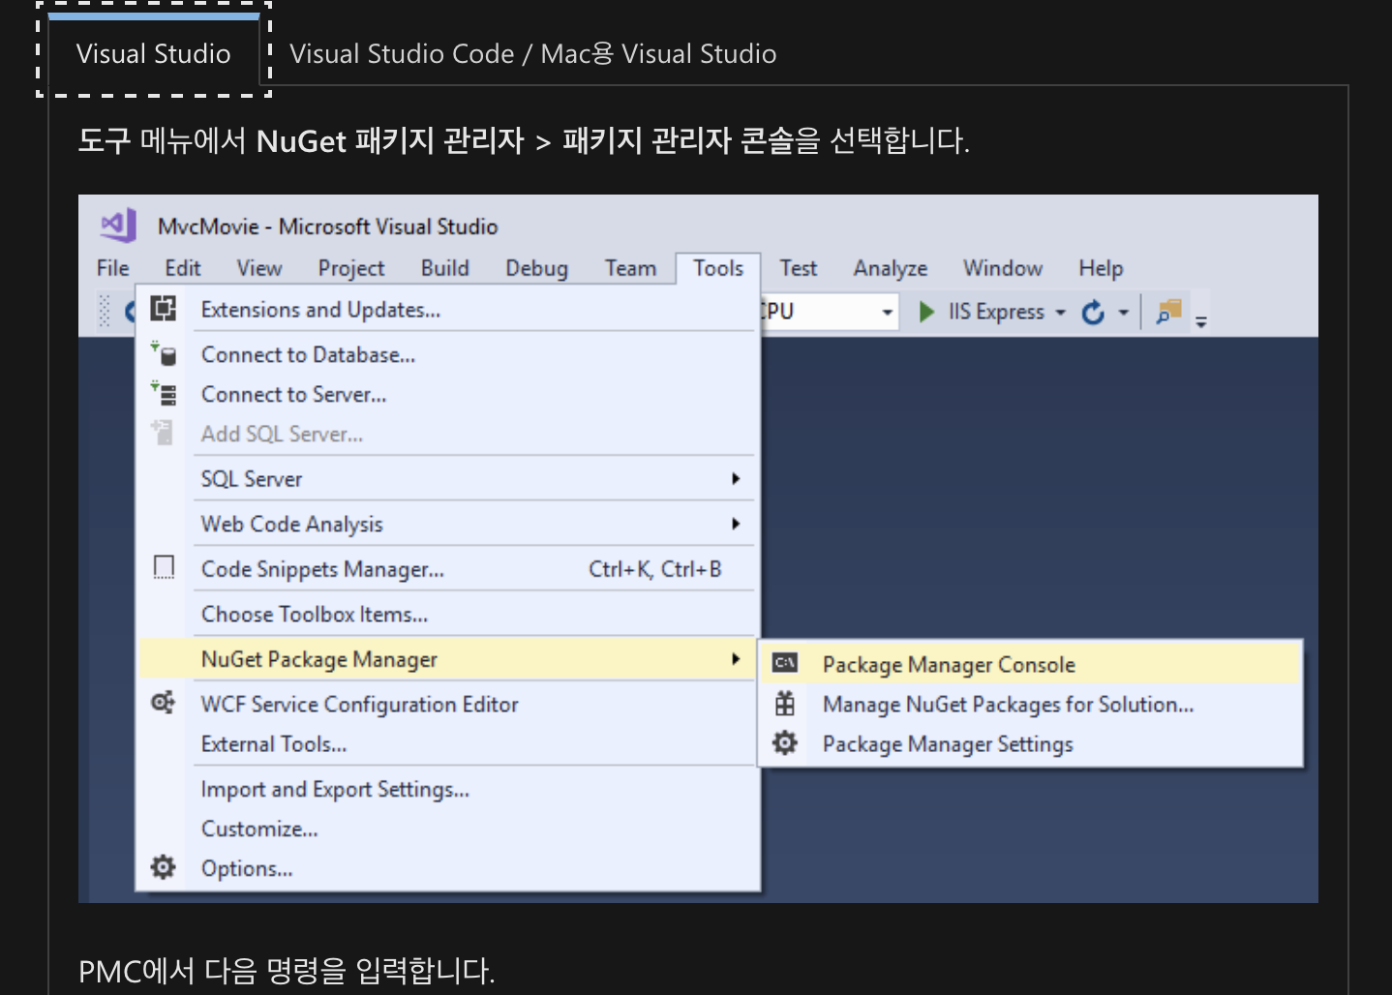Click the Refresh browser icon
This screenshot has width=1392, height=995.
pyautogui.click(x=1093, y=312)
